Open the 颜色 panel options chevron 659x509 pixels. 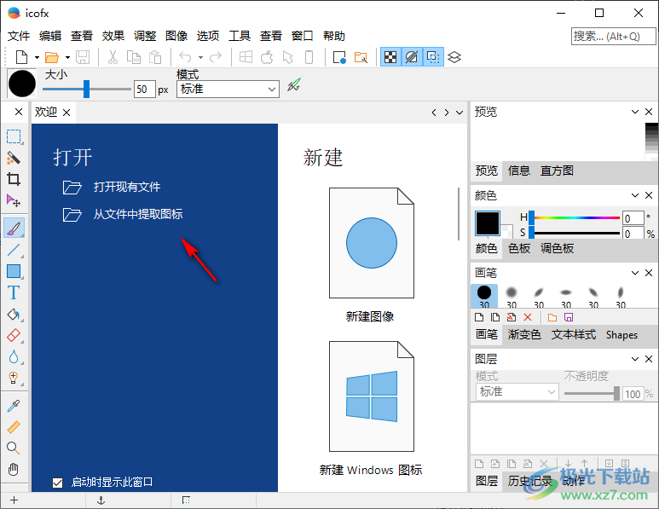635,195
